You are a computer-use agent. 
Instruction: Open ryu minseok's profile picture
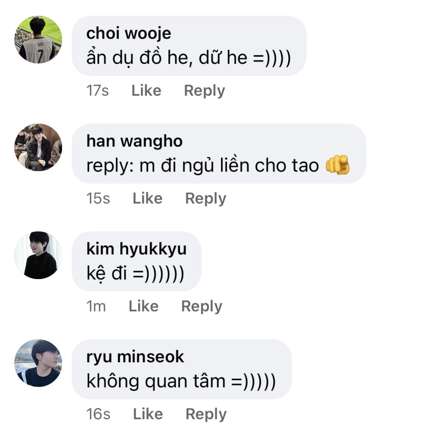(x=38, y=363)
